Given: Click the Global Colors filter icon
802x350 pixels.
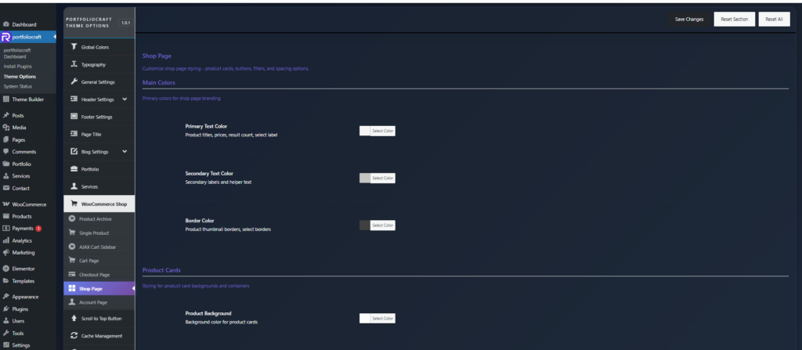Looking at the screenshot, I should tap(74, 47).
